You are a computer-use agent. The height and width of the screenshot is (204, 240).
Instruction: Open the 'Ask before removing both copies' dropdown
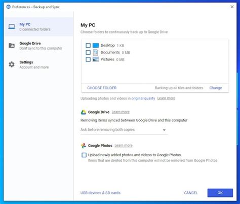pos(124,130)
